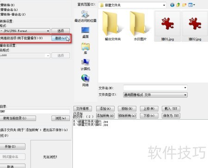The image size is (208, 168).
Task: Select the 猫02.jpg thumbnail
Action: tap(195, 26)
